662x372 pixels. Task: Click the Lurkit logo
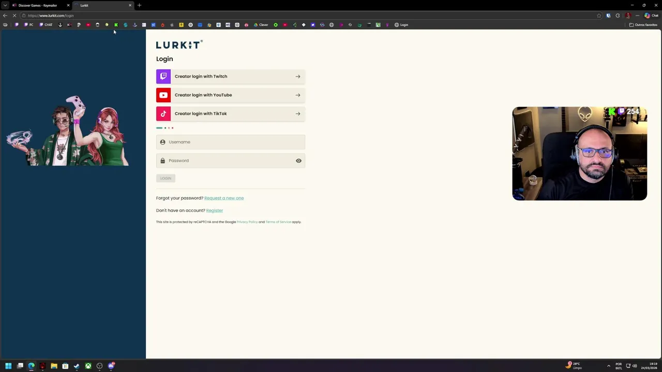click(x=179, y=45)
